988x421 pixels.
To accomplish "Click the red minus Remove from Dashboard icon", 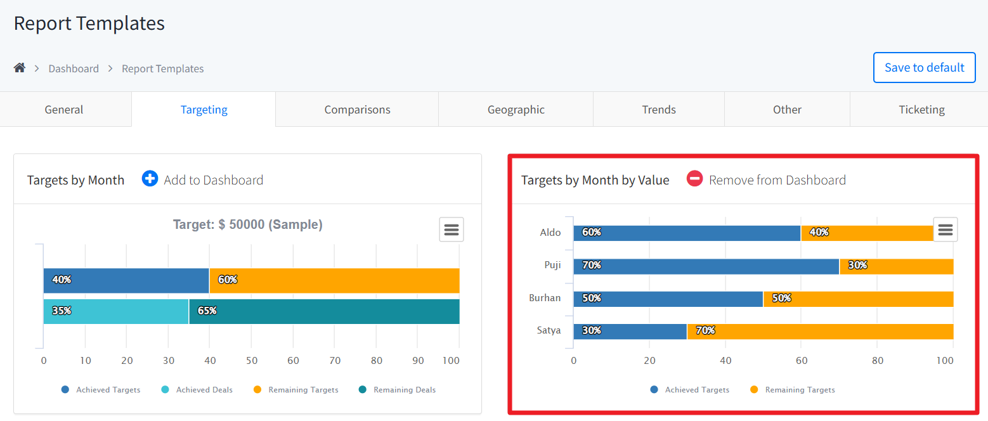I will [694, 179].
